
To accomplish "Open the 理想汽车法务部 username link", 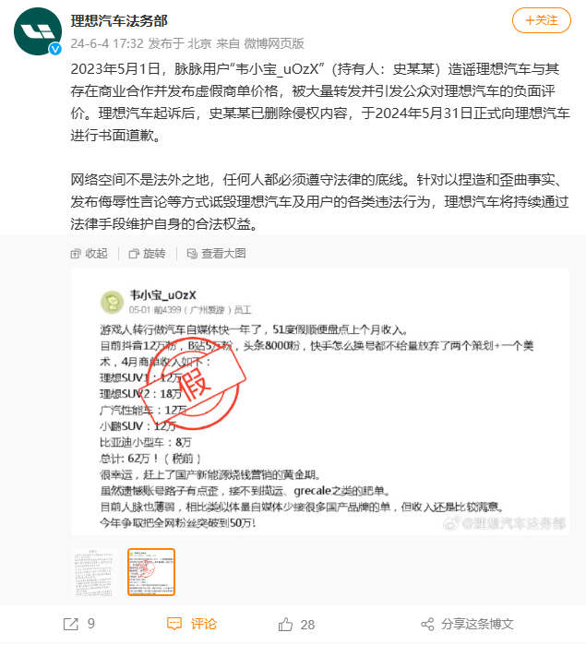I will click(119, 20).
